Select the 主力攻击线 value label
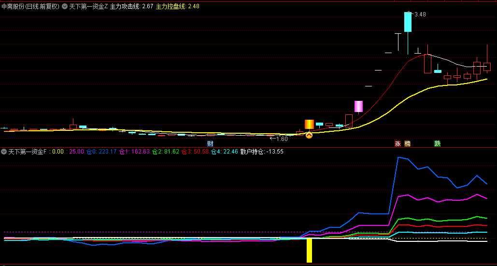Screen dimensions: 497x266 tap(131, 7)
